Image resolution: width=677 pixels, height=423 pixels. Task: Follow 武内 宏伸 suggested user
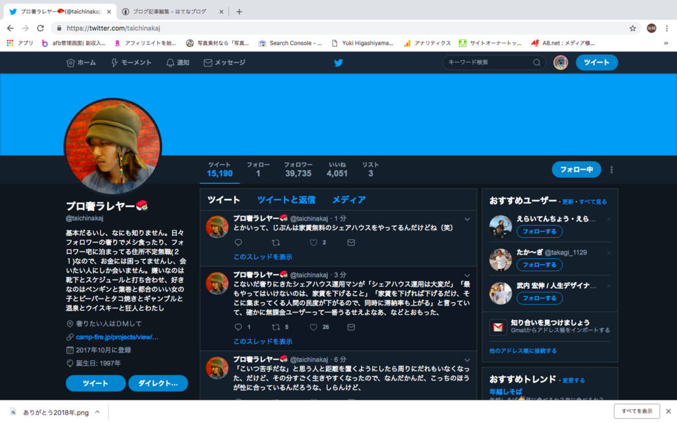pyautogui.click(x=539, y=298)
